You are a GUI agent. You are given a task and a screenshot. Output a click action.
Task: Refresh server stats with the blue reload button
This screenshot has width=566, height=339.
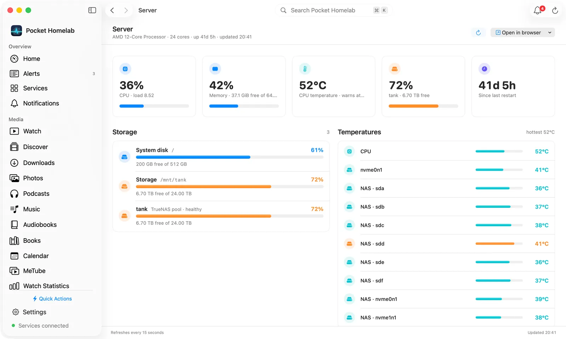pyautogui.click(x=478, y=33)
